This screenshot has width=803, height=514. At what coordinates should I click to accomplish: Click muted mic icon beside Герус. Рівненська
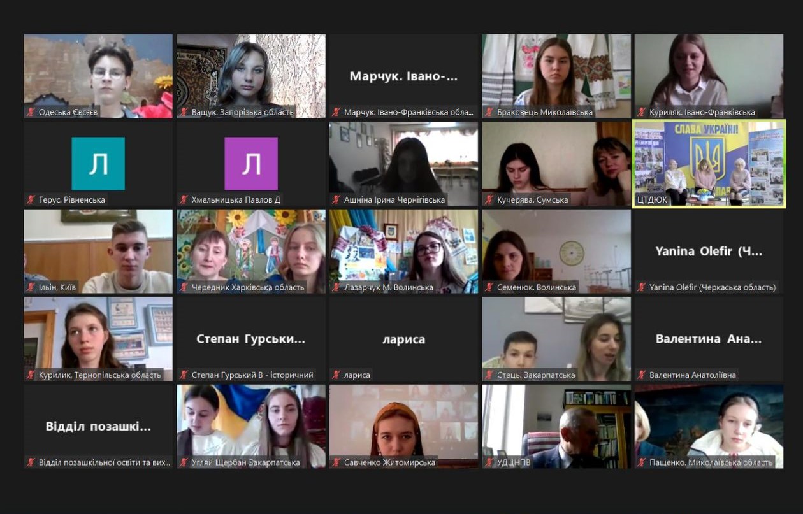(31, 199)
